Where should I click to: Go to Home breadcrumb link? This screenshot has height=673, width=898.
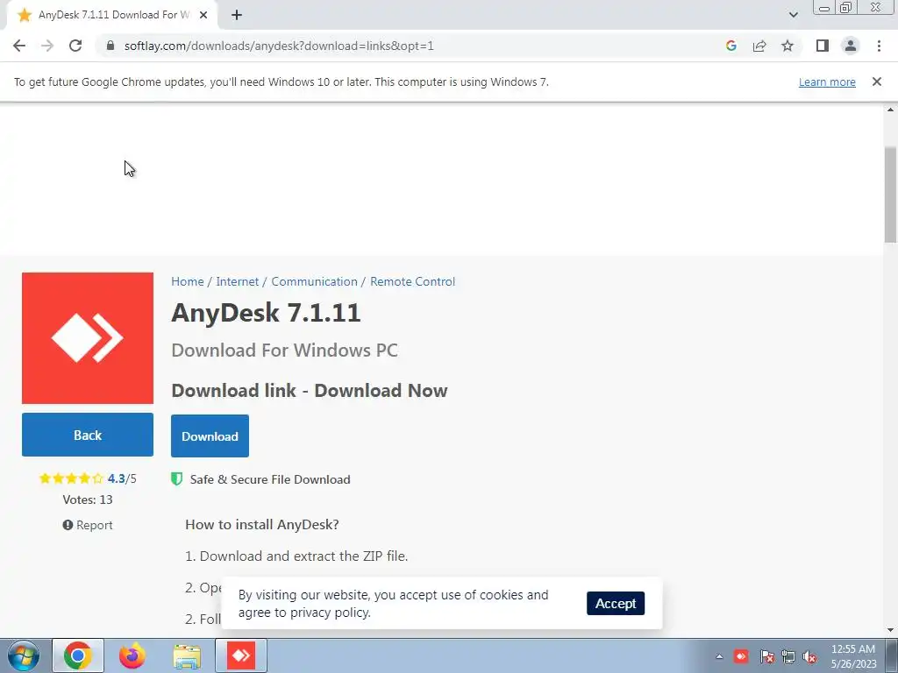coord(188,281)
